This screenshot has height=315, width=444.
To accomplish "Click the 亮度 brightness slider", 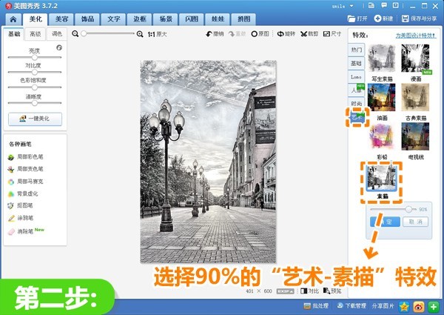I will (x=35, y=57).
